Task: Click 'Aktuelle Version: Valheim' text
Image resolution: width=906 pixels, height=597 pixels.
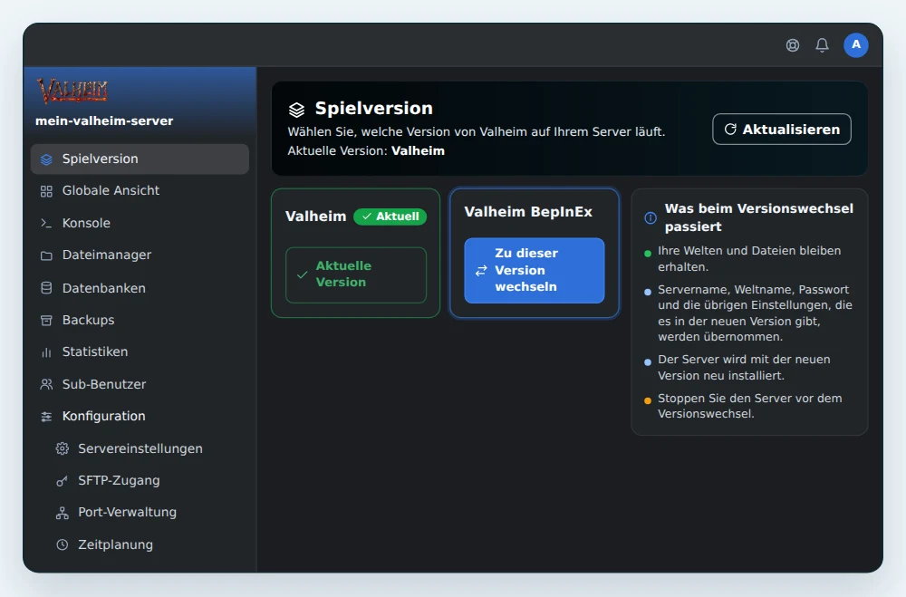Action: [366, 151]
